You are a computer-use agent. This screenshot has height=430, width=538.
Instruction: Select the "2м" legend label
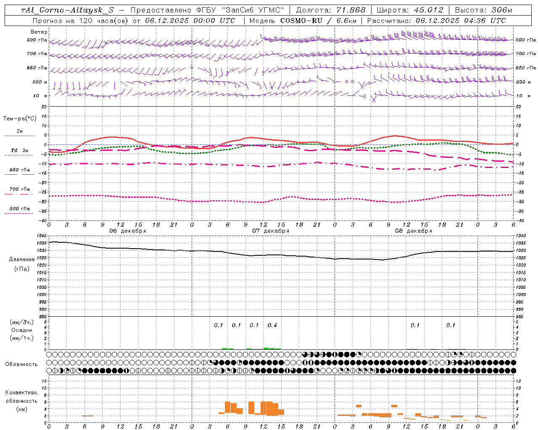pyautogui.click(x=20, y=131)
